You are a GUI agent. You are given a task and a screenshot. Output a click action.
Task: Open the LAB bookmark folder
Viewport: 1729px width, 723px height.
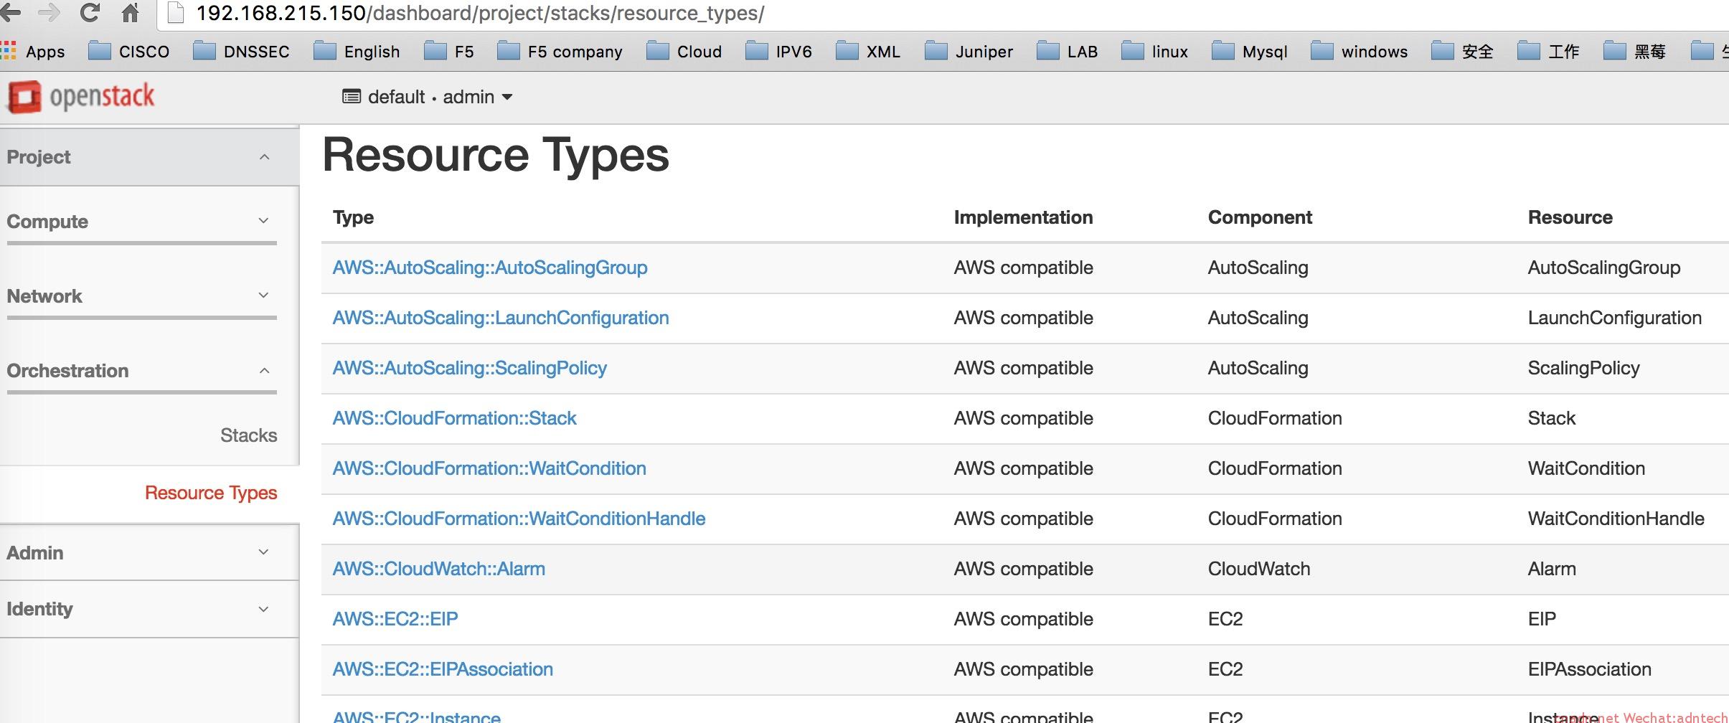pos(1067,51)
